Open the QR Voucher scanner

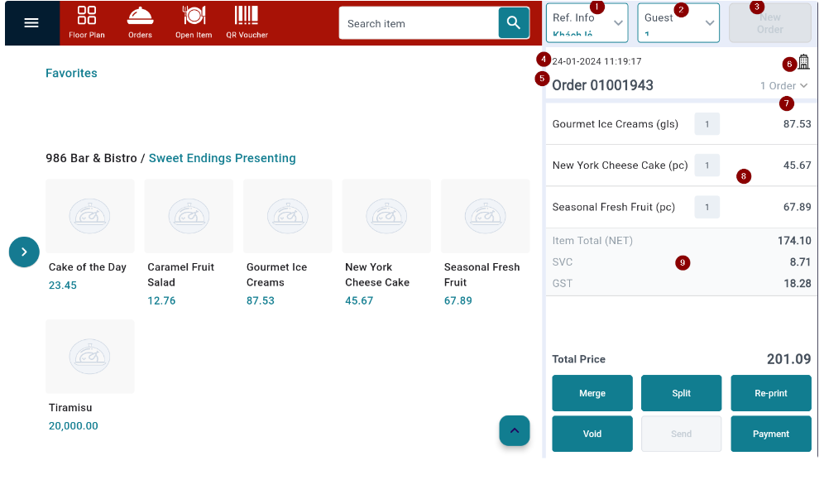(246, 22)
